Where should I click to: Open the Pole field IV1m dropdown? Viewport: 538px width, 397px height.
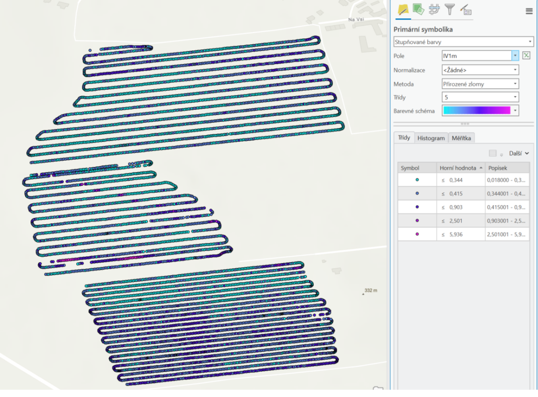[x=515, y=56]
